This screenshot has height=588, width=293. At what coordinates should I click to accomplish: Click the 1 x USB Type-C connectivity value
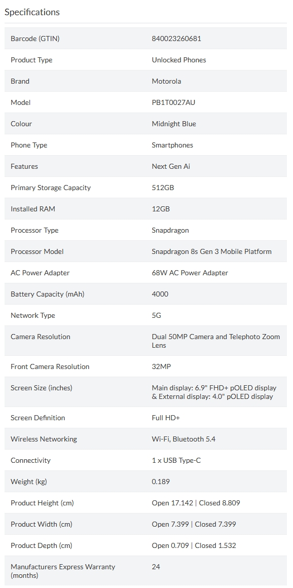coord(176,460)
